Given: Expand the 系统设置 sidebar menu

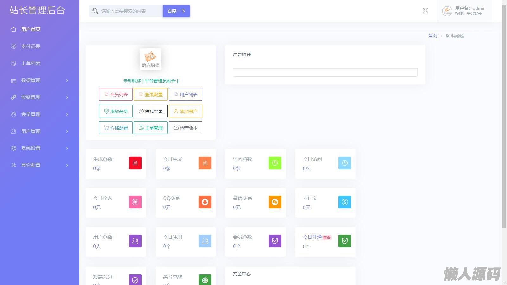Looking at the screenshot, I should pyautogui.click(x=40, y=148).
